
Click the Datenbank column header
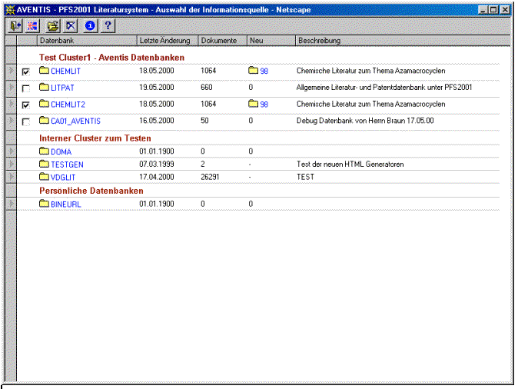tap(86, 40)
